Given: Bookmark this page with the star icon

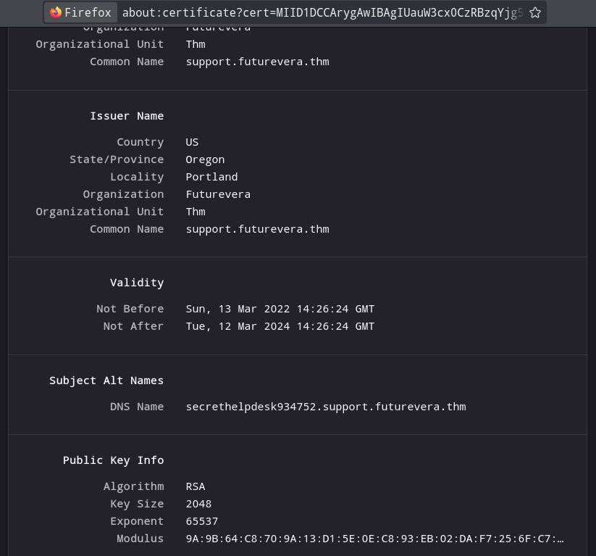Looking at the screenshot, I should 535,12.
